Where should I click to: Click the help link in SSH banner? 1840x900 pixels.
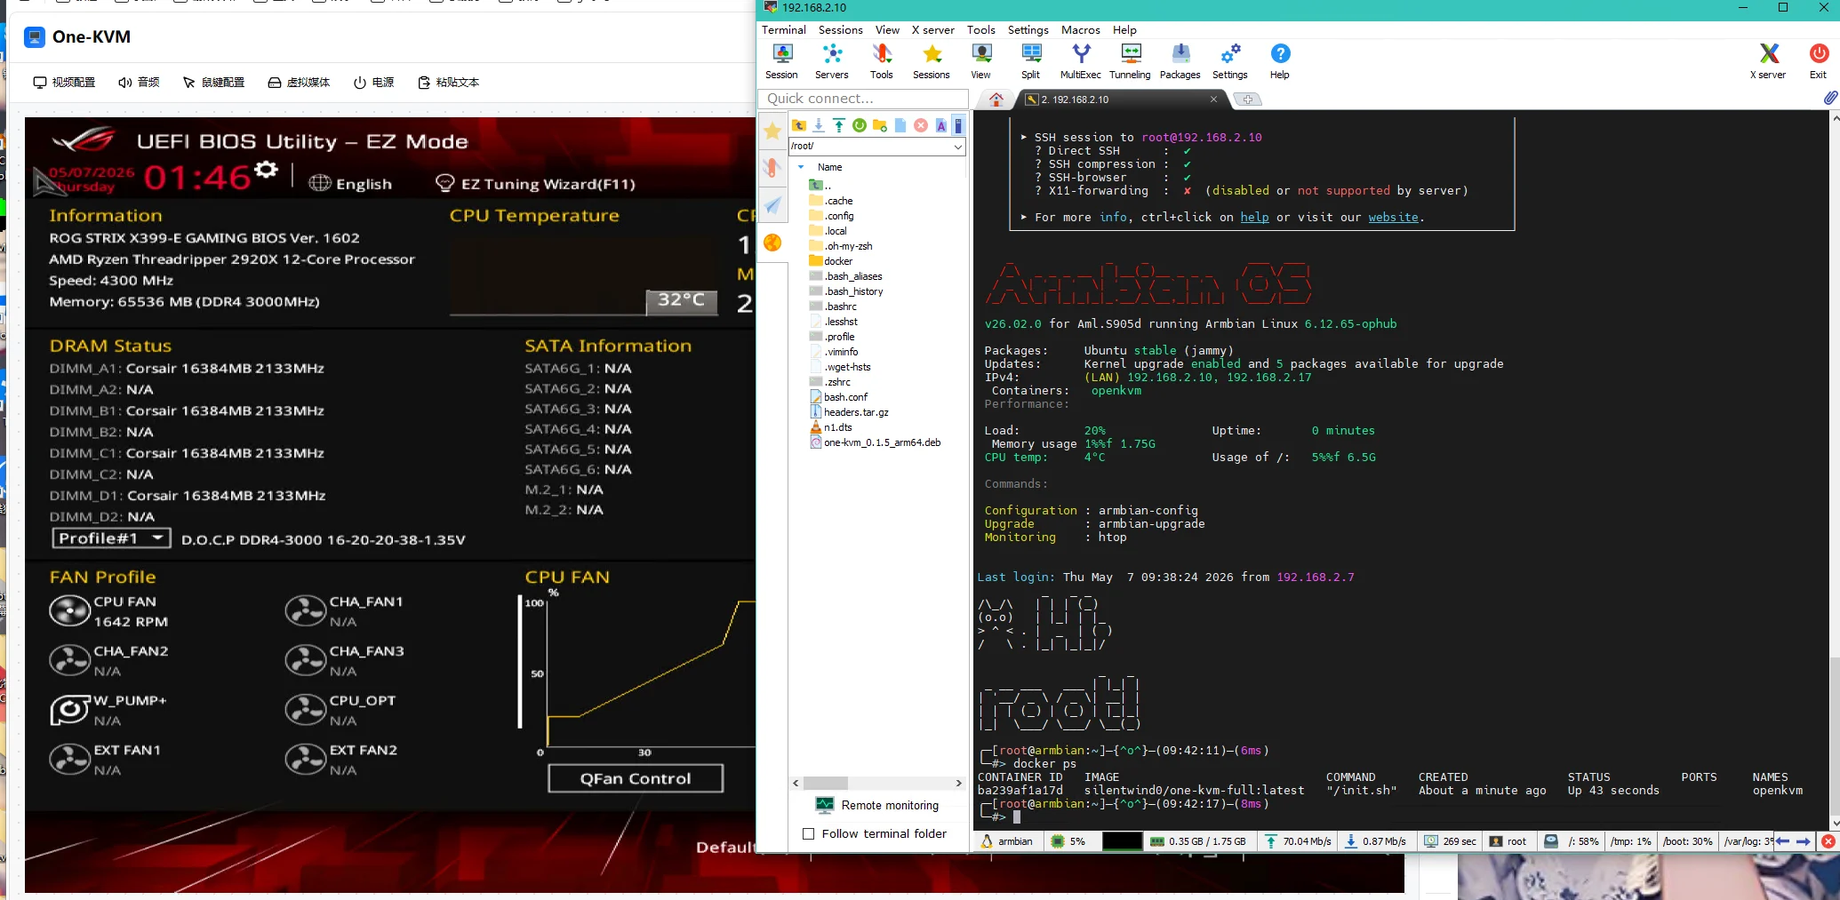tap(1254, 217)
